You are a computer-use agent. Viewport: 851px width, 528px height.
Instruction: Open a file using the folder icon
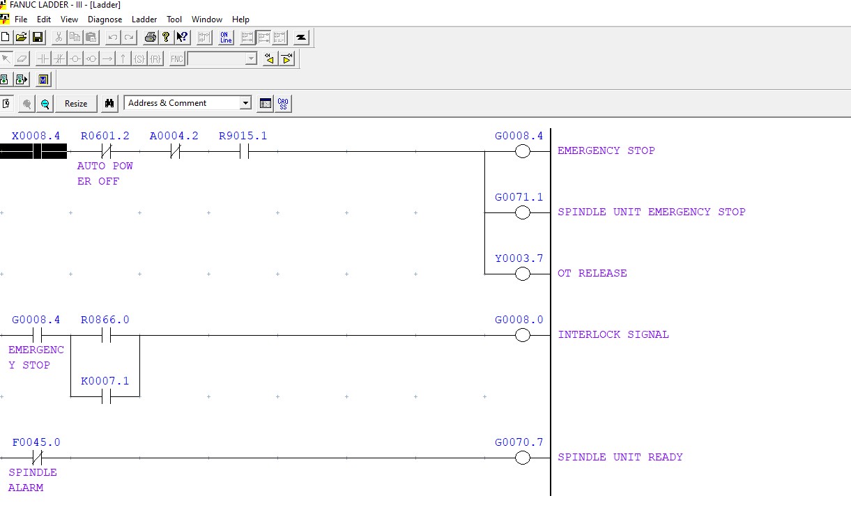point(21,37)
